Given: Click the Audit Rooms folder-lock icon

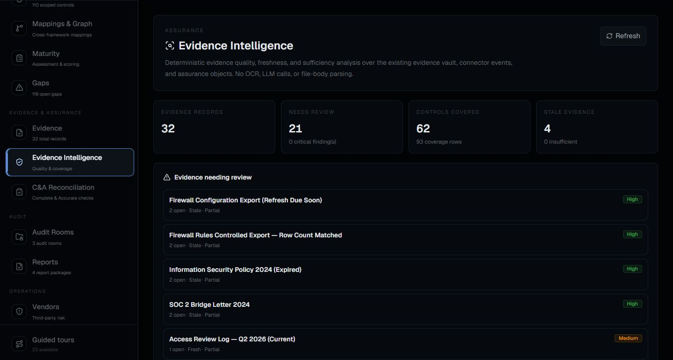Looking at the screenshot, I should point(19,237).
